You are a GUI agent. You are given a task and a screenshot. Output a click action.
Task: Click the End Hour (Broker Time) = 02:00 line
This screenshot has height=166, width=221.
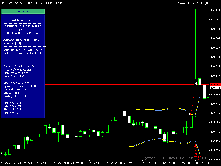22,53
